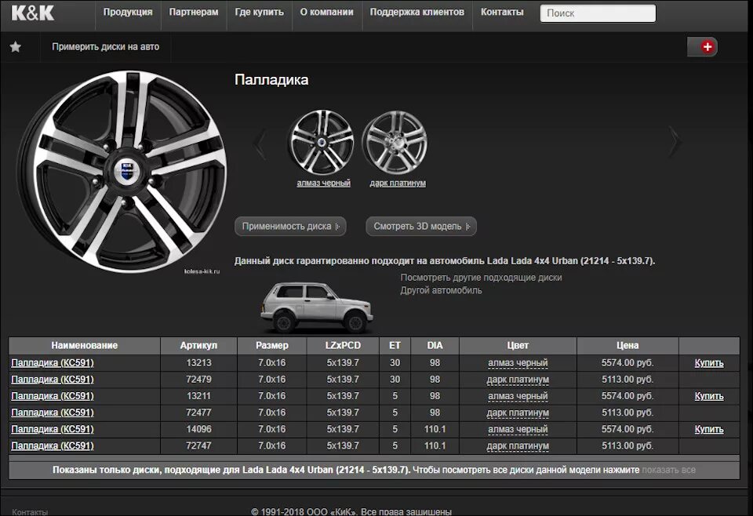Click Купить for артикул 14096

pyautogui.click(x=709, y=429)
